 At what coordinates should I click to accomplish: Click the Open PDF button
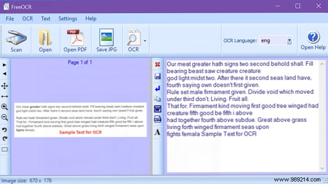click(75, 41)
